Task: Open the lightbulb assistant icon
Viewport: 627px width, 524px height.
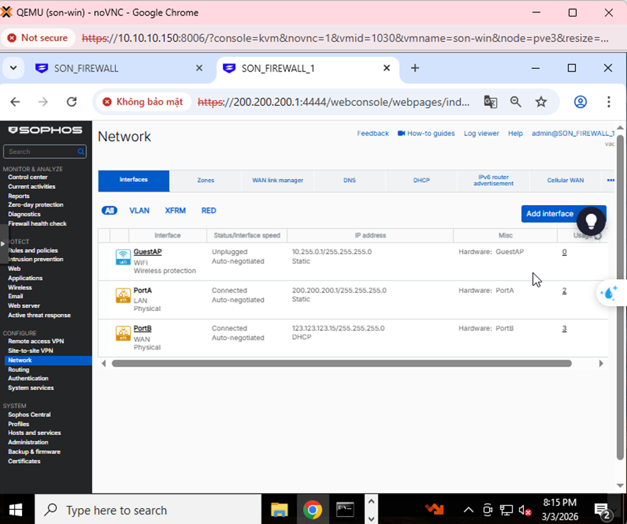Action: [591, 220]
